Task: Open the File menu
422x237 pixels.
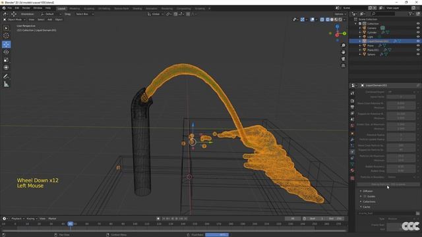Action: (x=10, y=8)
